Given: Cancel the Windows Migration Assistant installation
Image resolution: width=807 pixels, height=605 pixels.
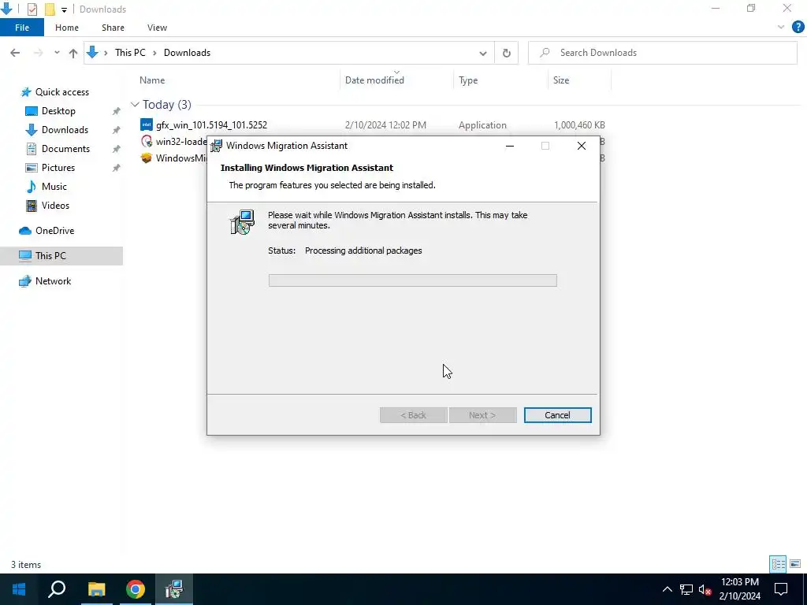Looking at the screenshot, I should coord(557,415).
